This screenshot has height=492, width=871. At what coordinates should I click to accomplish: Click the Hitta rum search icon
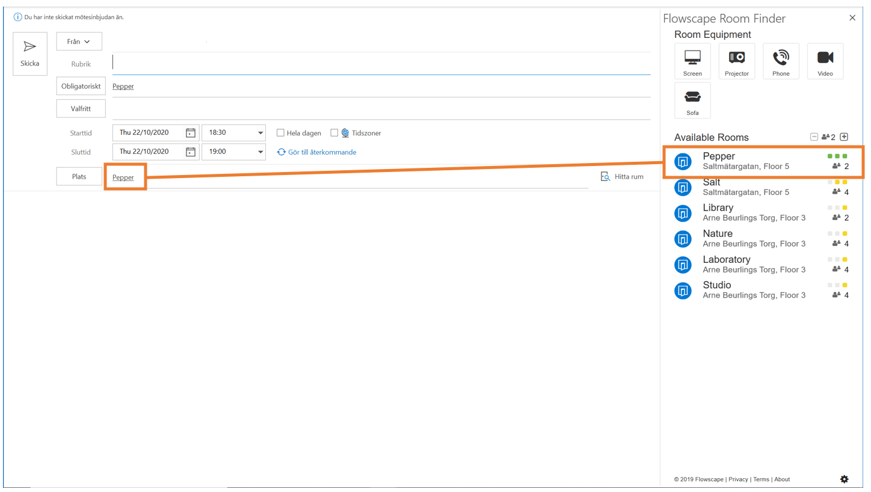click(605, 176)
